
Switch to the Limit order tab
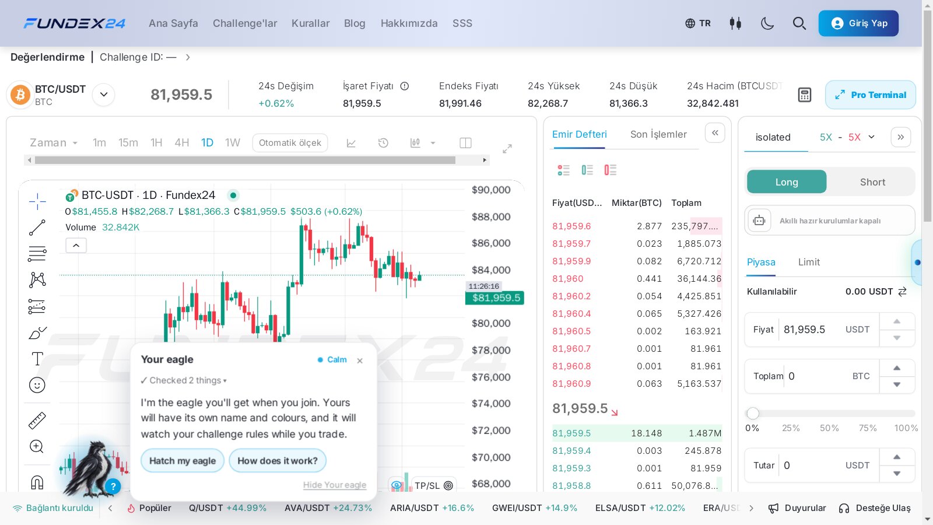[809, 262]
